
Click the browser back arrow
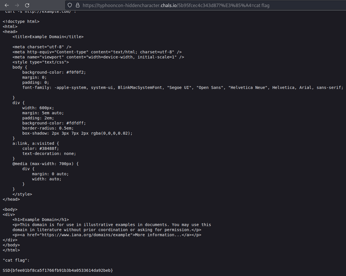[7, 5]
